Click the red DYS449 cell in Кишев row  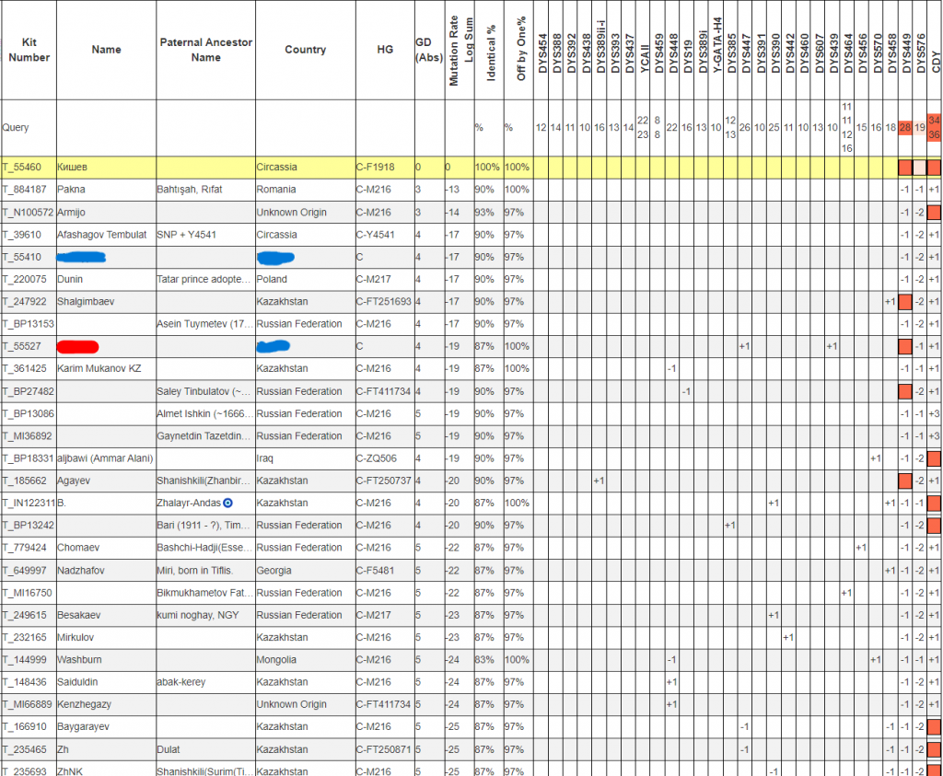pos(904,168)
